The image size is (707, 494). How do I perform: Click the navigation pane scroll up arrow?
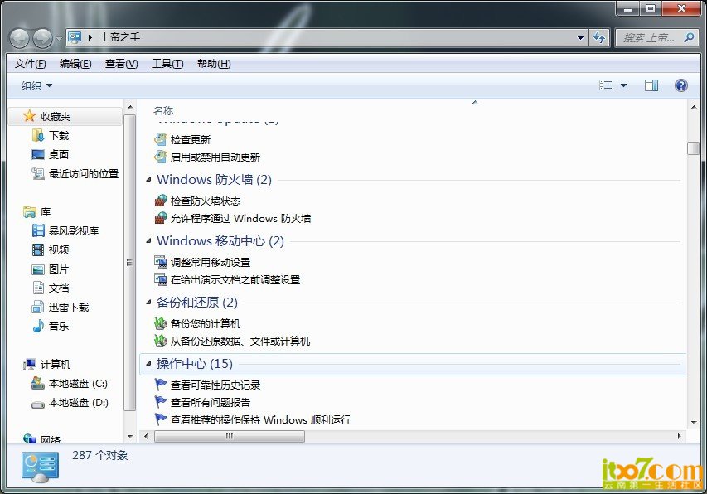(130, 107)
